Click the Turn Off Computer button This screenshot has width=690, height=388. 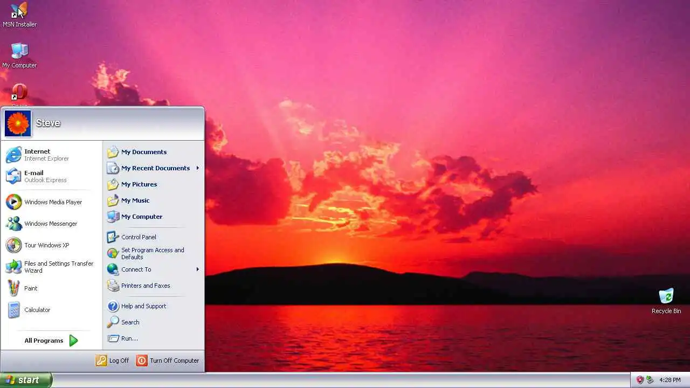pyautogui.click(x=168, y=361)
